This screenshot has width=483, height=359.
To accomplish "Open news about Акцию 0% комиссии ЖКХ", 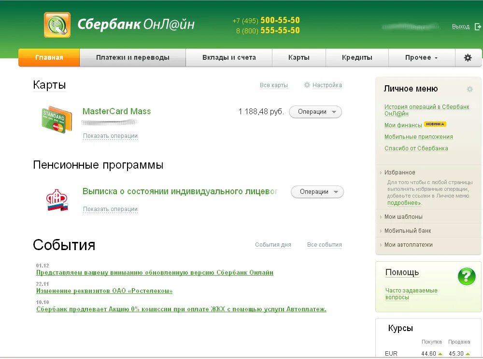I will coord(181,309).
